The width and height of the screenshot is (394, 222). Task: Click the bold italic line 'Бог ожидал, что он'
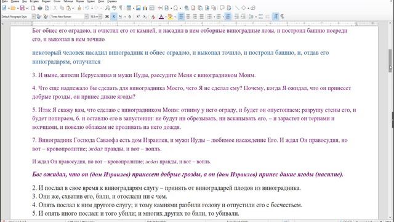tap(60, 175)
